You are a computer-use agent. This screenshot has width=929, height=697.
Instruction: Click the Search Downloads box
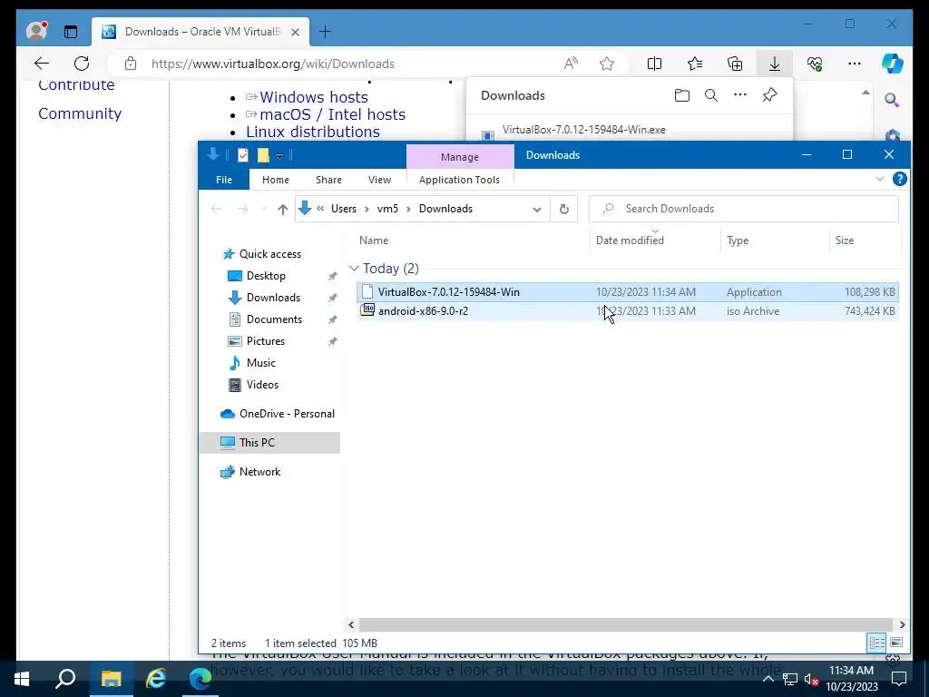pos(744,209)
